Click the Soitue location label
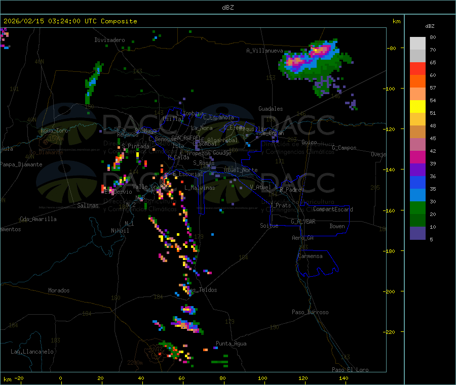This screenshot has width=456, height=385. [269, 226]
